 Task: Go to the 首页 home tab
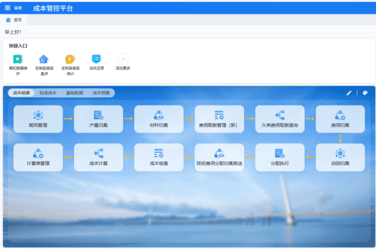14,20
